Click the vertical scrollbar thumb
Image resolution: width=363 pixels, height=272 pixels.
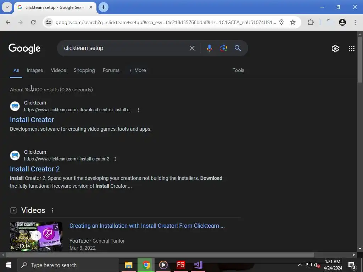click(x=360, y=59)
